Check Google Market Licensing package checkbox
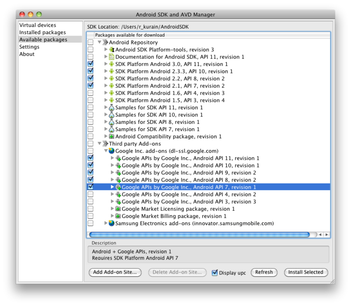 91,209
